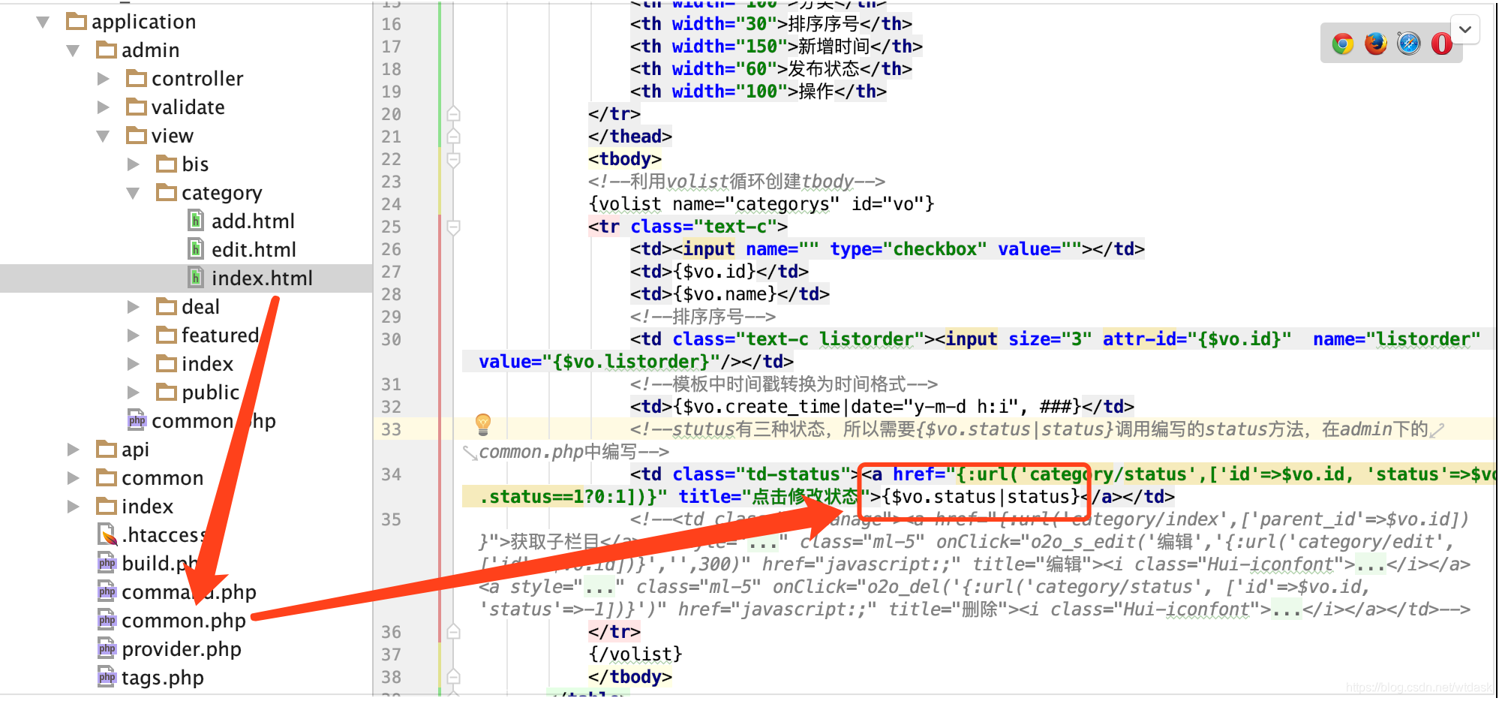Viewport: 1499px width, 701px height.
Task: Click the provider.php file icon
Action: pyautogui.click(x=107, y=648)
